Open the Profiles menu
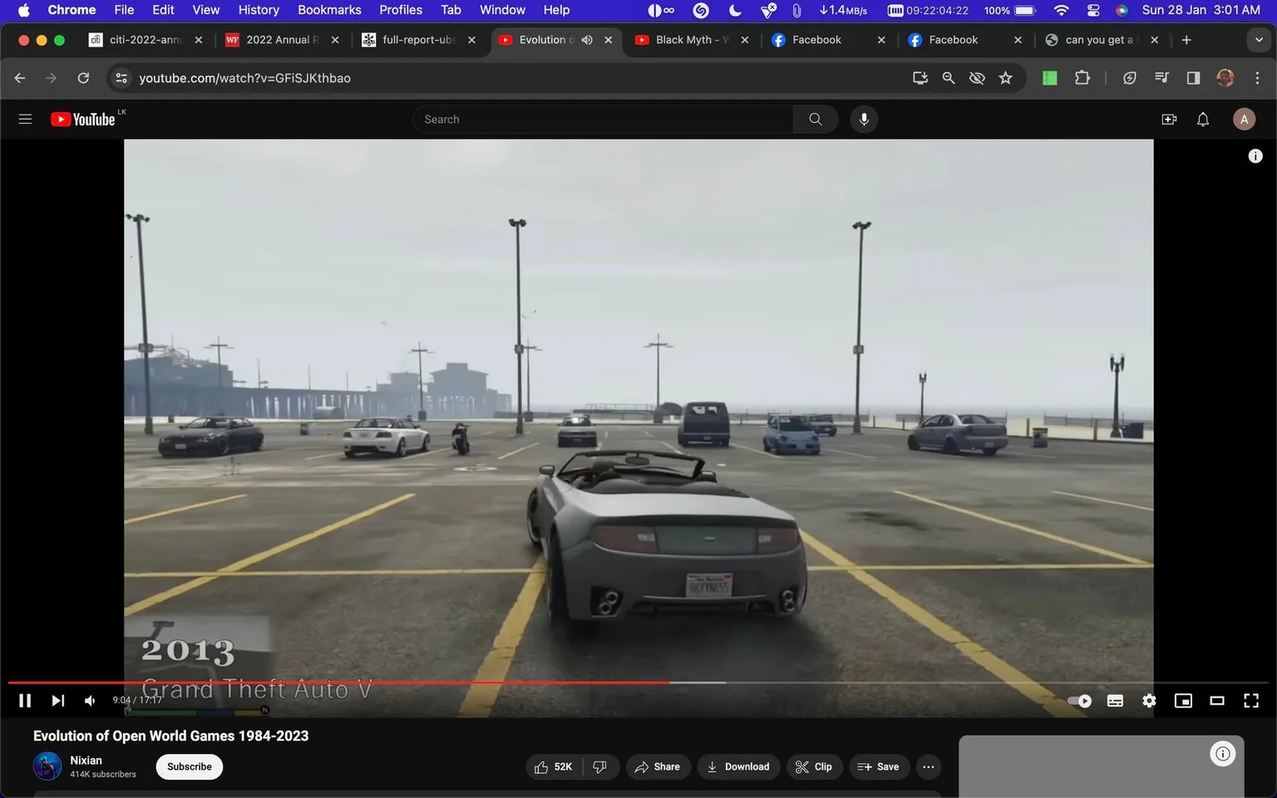The width and height of the screenshot is (1277, 798). (401, 10)
